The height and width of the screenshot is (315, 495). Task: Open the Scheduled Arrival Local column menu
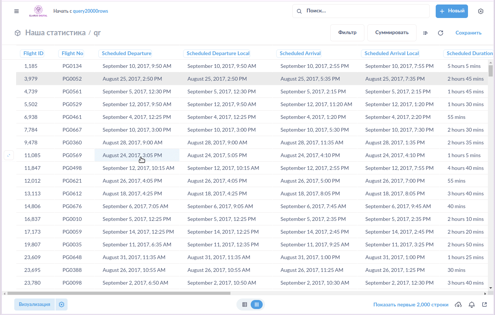click(x=391, y=53)
